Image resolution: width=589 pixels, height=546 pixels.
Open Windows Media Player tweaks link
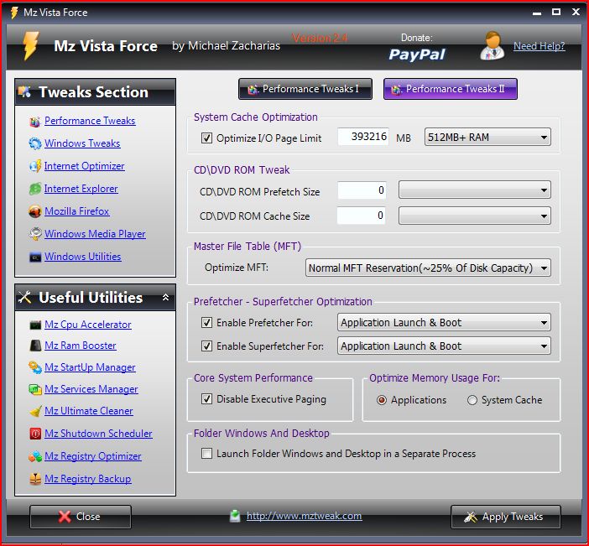pyautogui.click(x=95, y=234)
